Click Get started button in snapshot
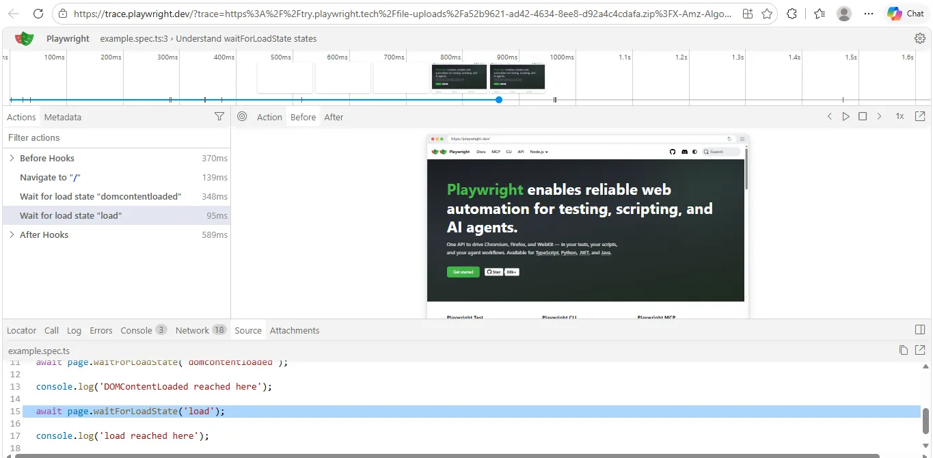The image size is (933, 458). point(463,271)
